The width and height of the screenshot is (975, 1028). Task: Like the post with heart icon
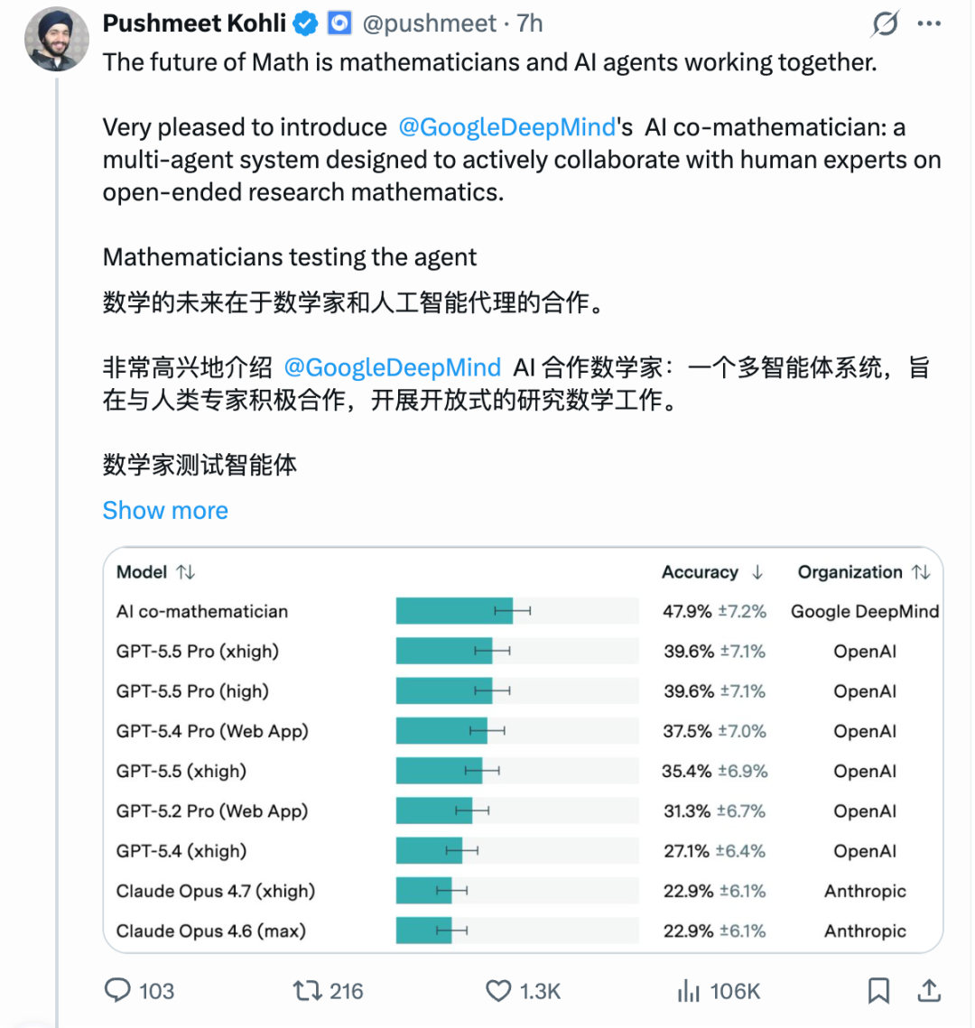(498, 991)
